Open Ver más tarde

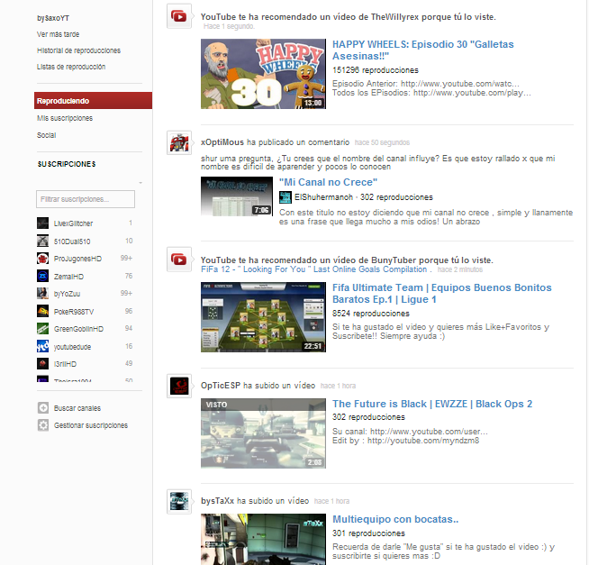pyautogui.click(x=58, y=34)
